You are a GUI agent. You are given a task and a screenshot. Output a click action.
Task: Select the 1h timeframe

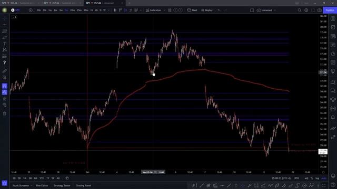[92, 10]
